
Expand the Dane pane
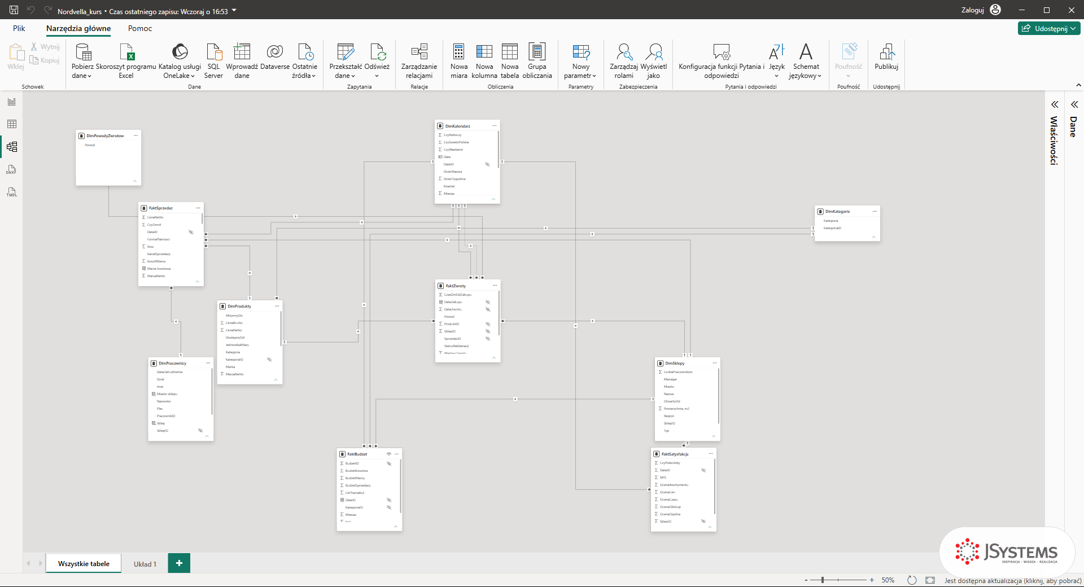pos(1074,104)
